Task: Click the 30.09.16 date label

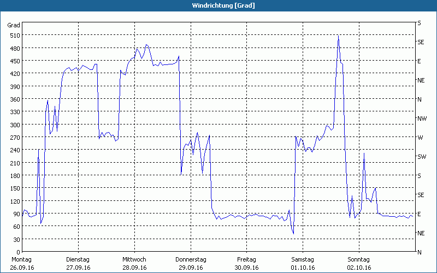Action: (246, 268)
